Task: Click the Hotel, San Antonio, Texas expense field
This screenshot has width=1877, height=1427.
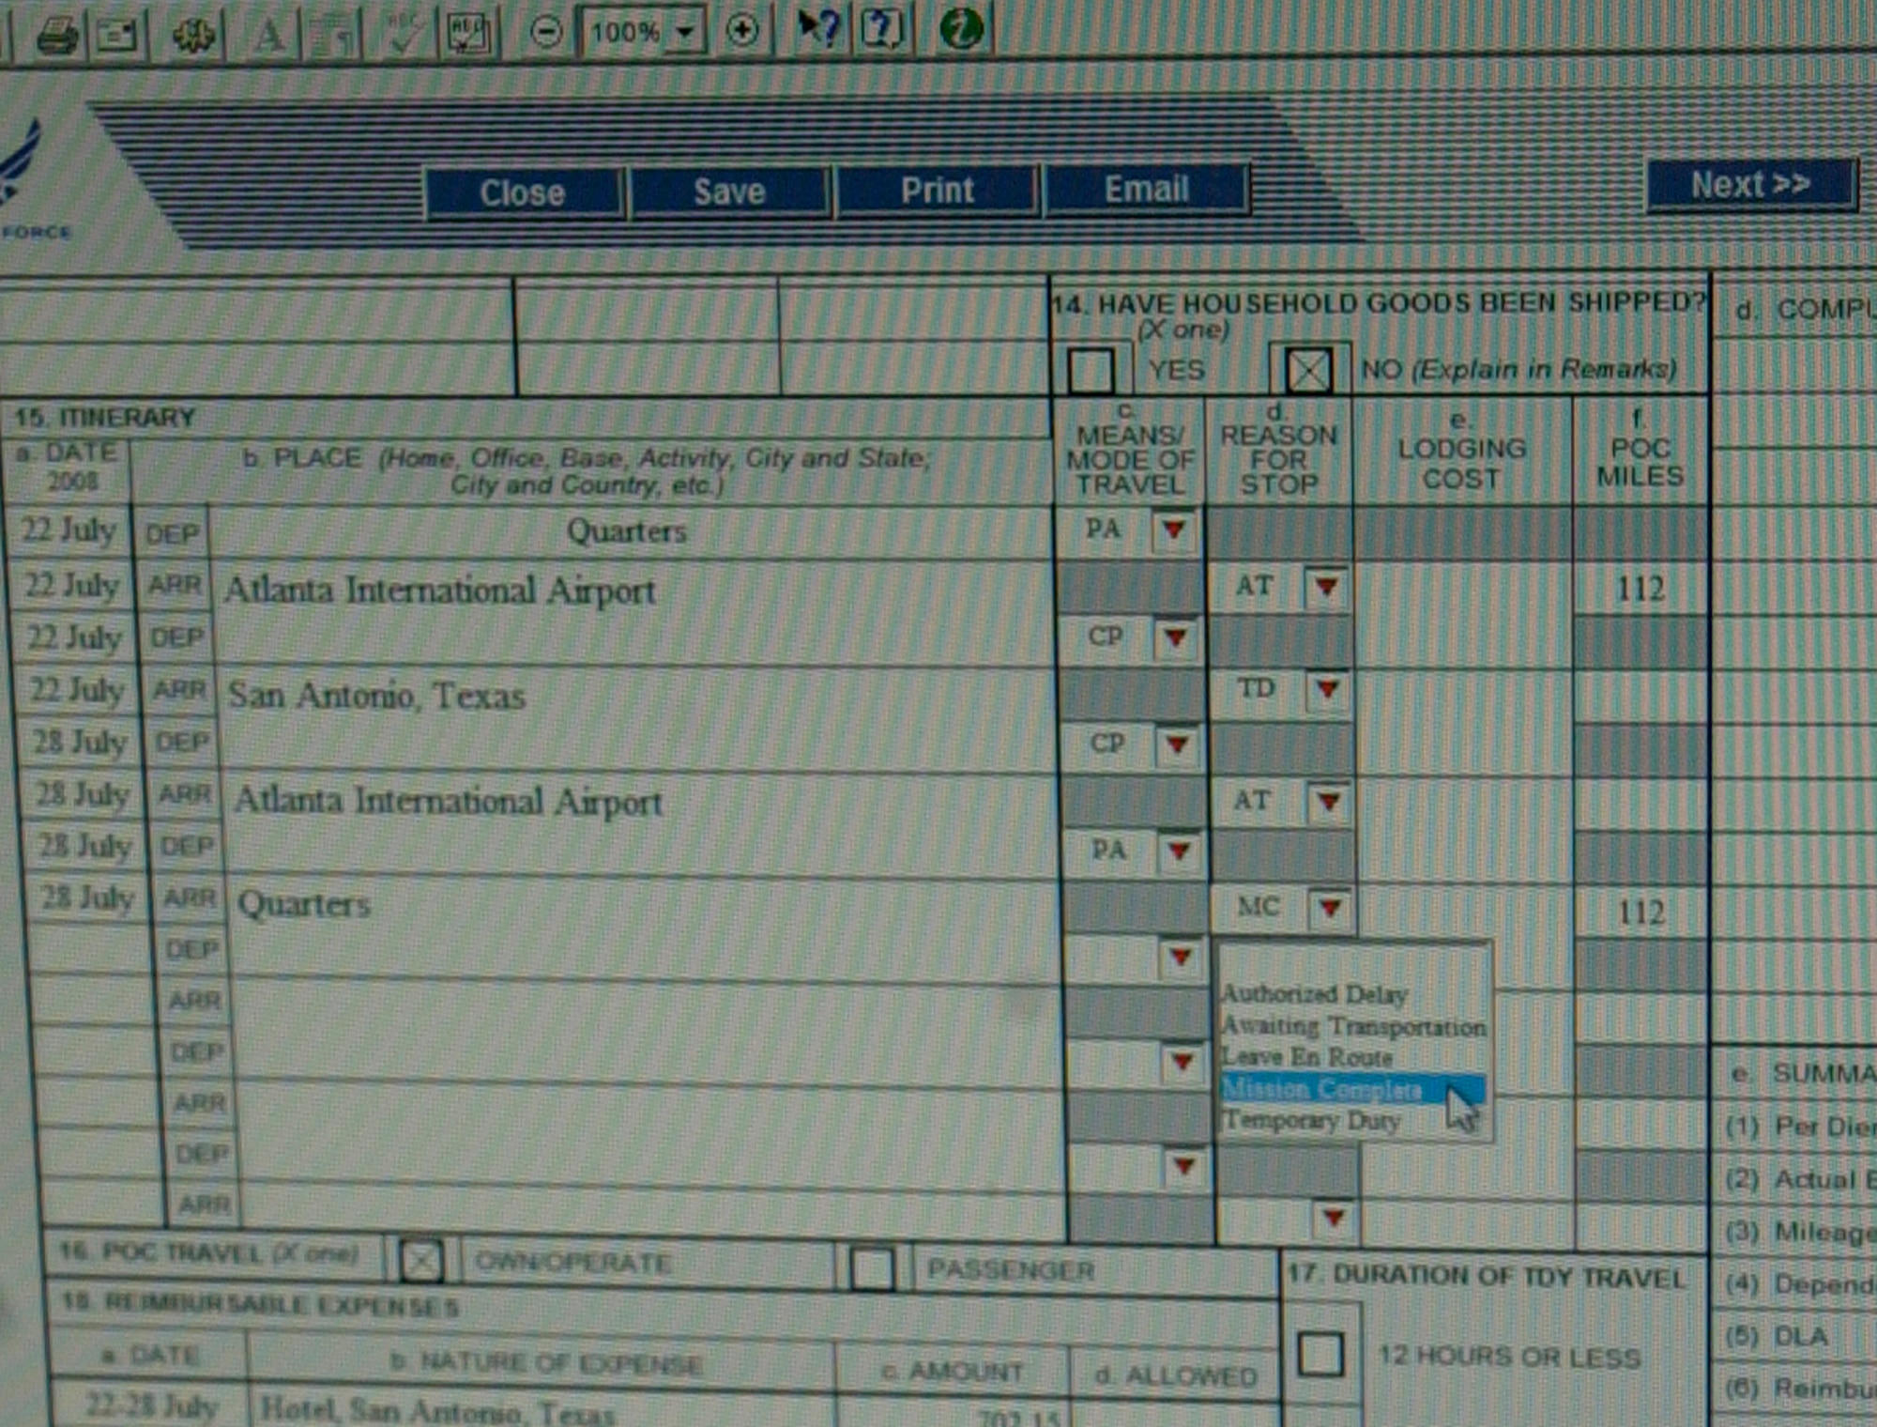Action: [x=542, y=1408]
